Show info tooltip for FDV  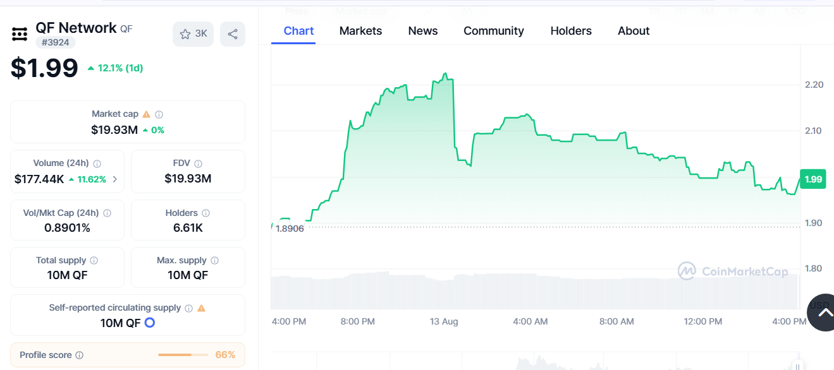click(x=199, y=164)
